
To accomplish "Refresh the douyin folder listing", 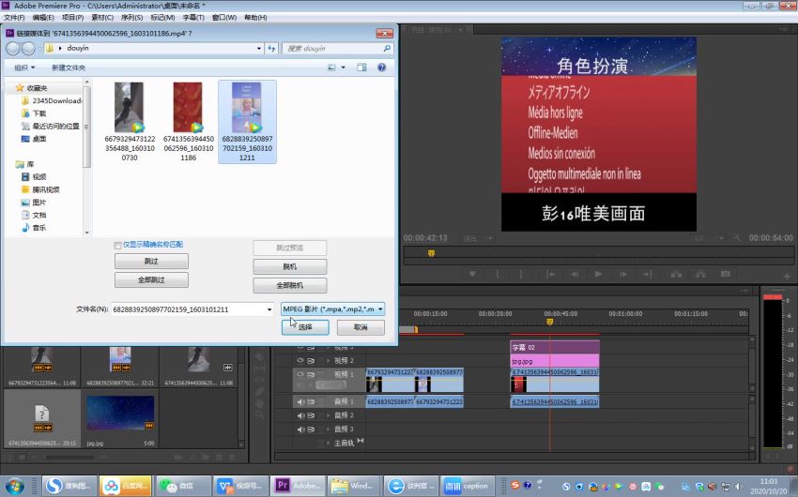I will tap(271, 48).
